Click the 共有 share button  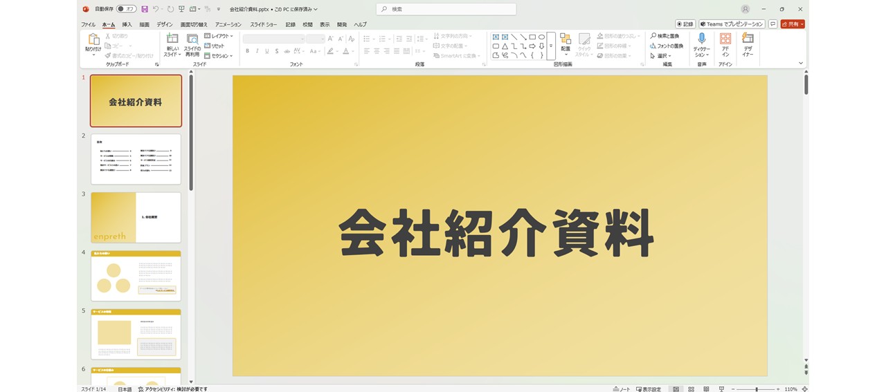click(793, 24)
